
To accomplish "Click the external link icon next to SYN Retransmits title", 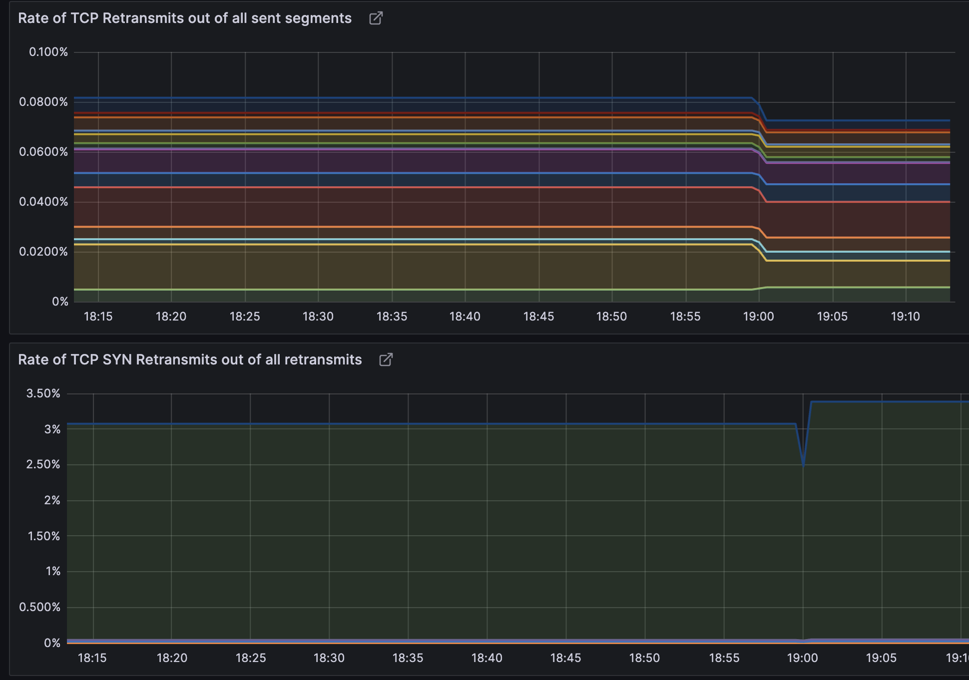I will coord(385,359).
